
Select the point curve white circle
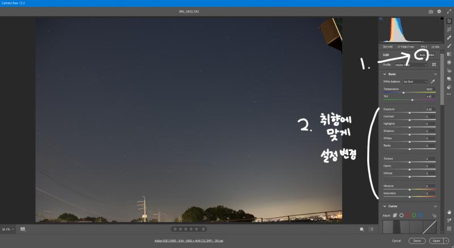point(401,215)
